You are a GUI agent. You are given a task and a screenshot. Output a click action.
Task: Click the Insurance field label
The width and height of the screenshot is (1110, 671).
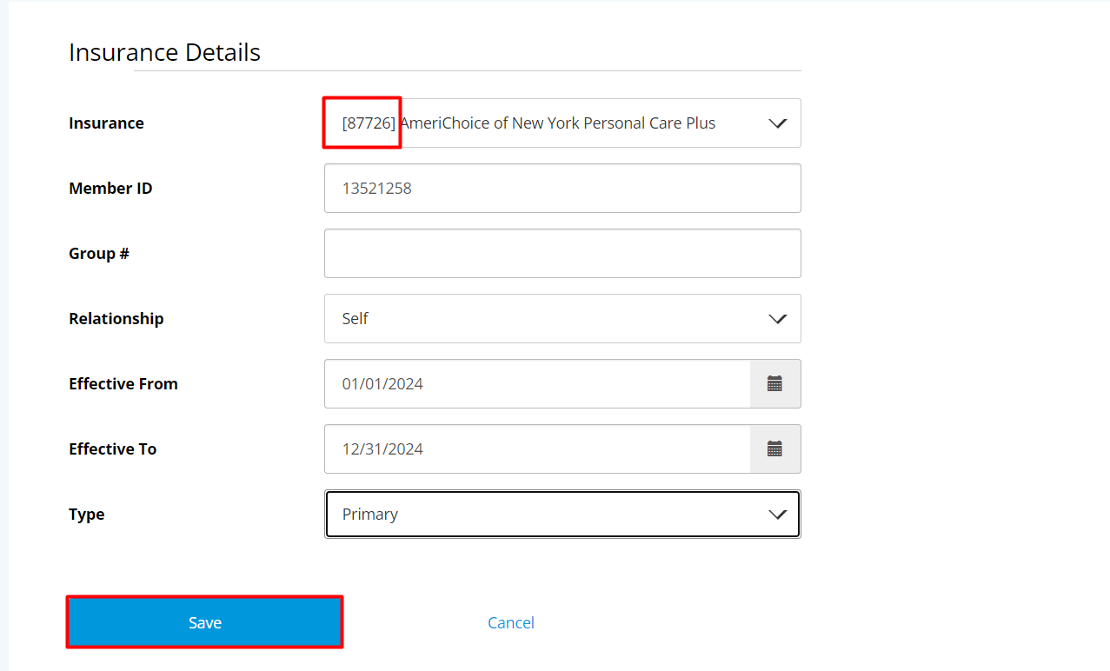coord(106,123)
